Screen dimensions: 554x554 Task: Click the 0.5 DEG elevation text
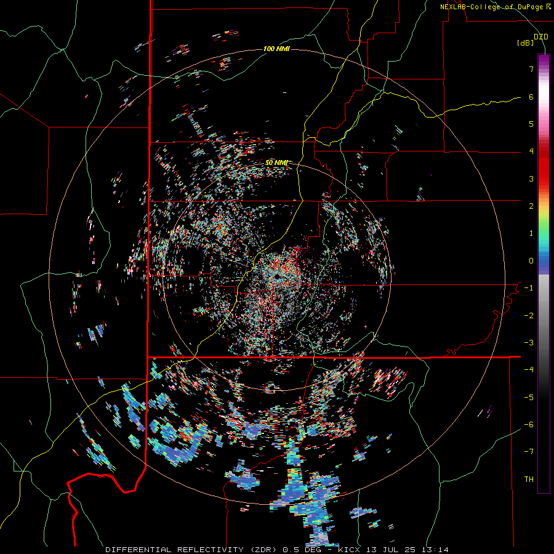tap(302, 550)
